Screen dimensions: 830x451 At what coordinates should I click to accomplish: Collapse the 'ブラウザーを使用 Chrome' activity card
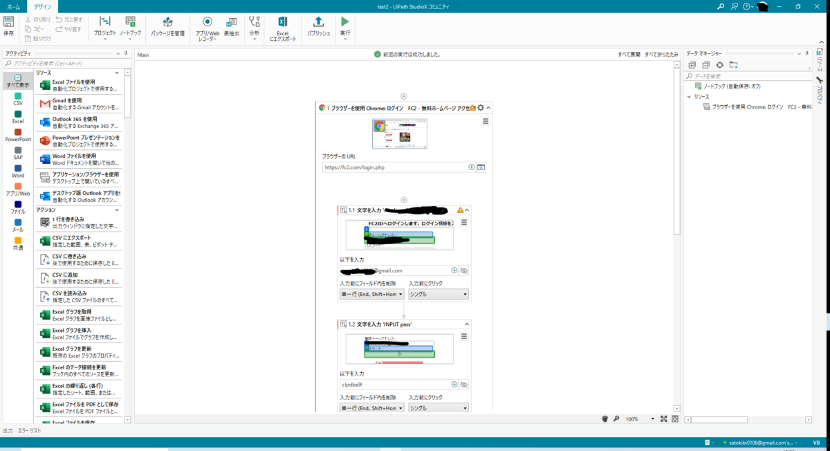pyautogui.click(x=489, y=108)
